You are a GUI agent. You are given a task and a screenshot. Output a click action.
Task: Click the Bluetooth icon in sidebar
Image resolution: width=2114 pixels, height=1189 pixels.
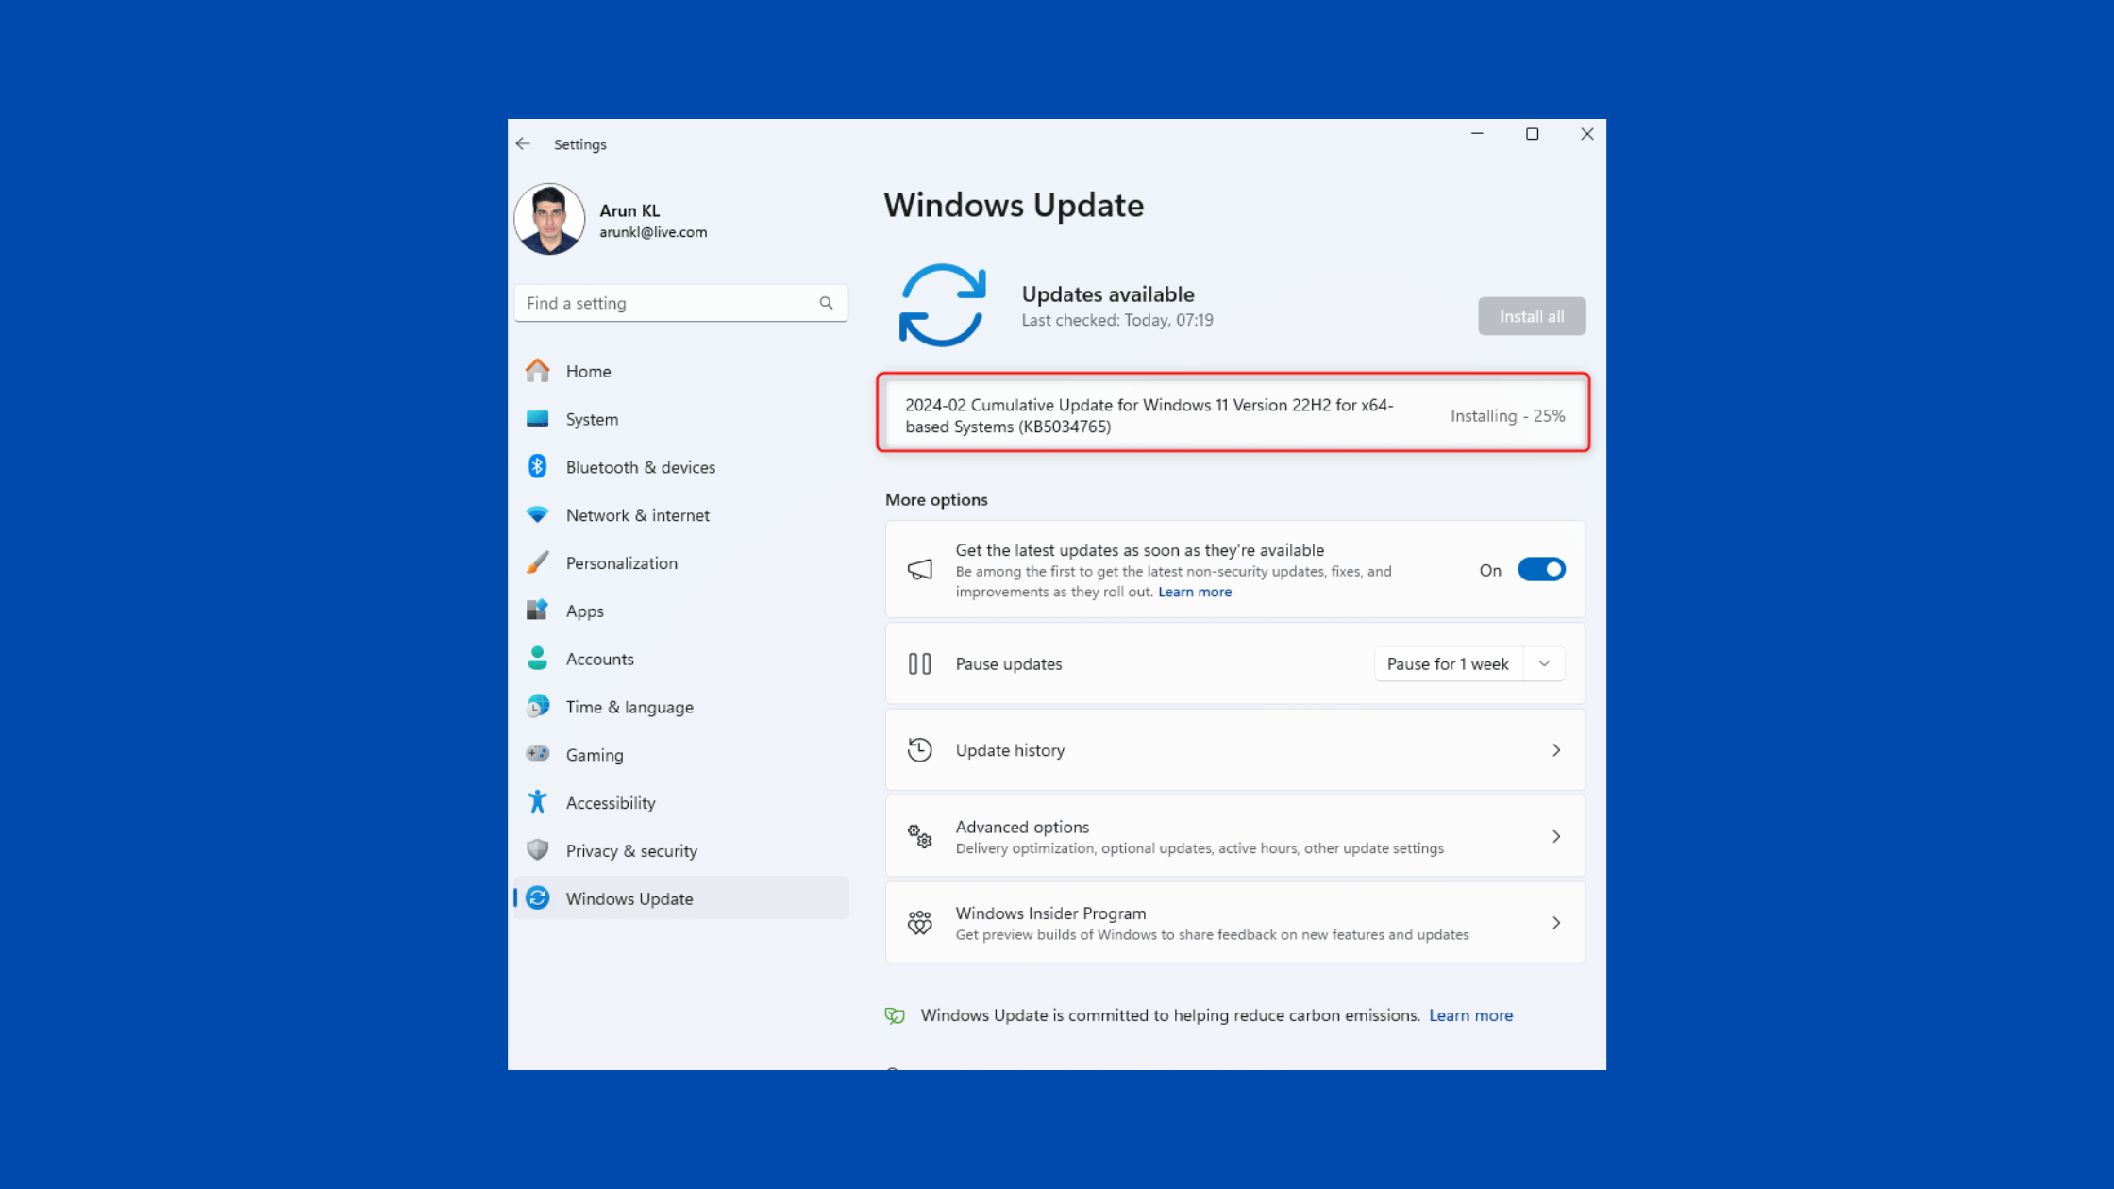point(537,466)
